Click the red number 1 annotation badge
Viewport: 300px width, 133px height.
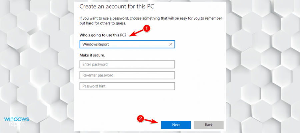145,29
